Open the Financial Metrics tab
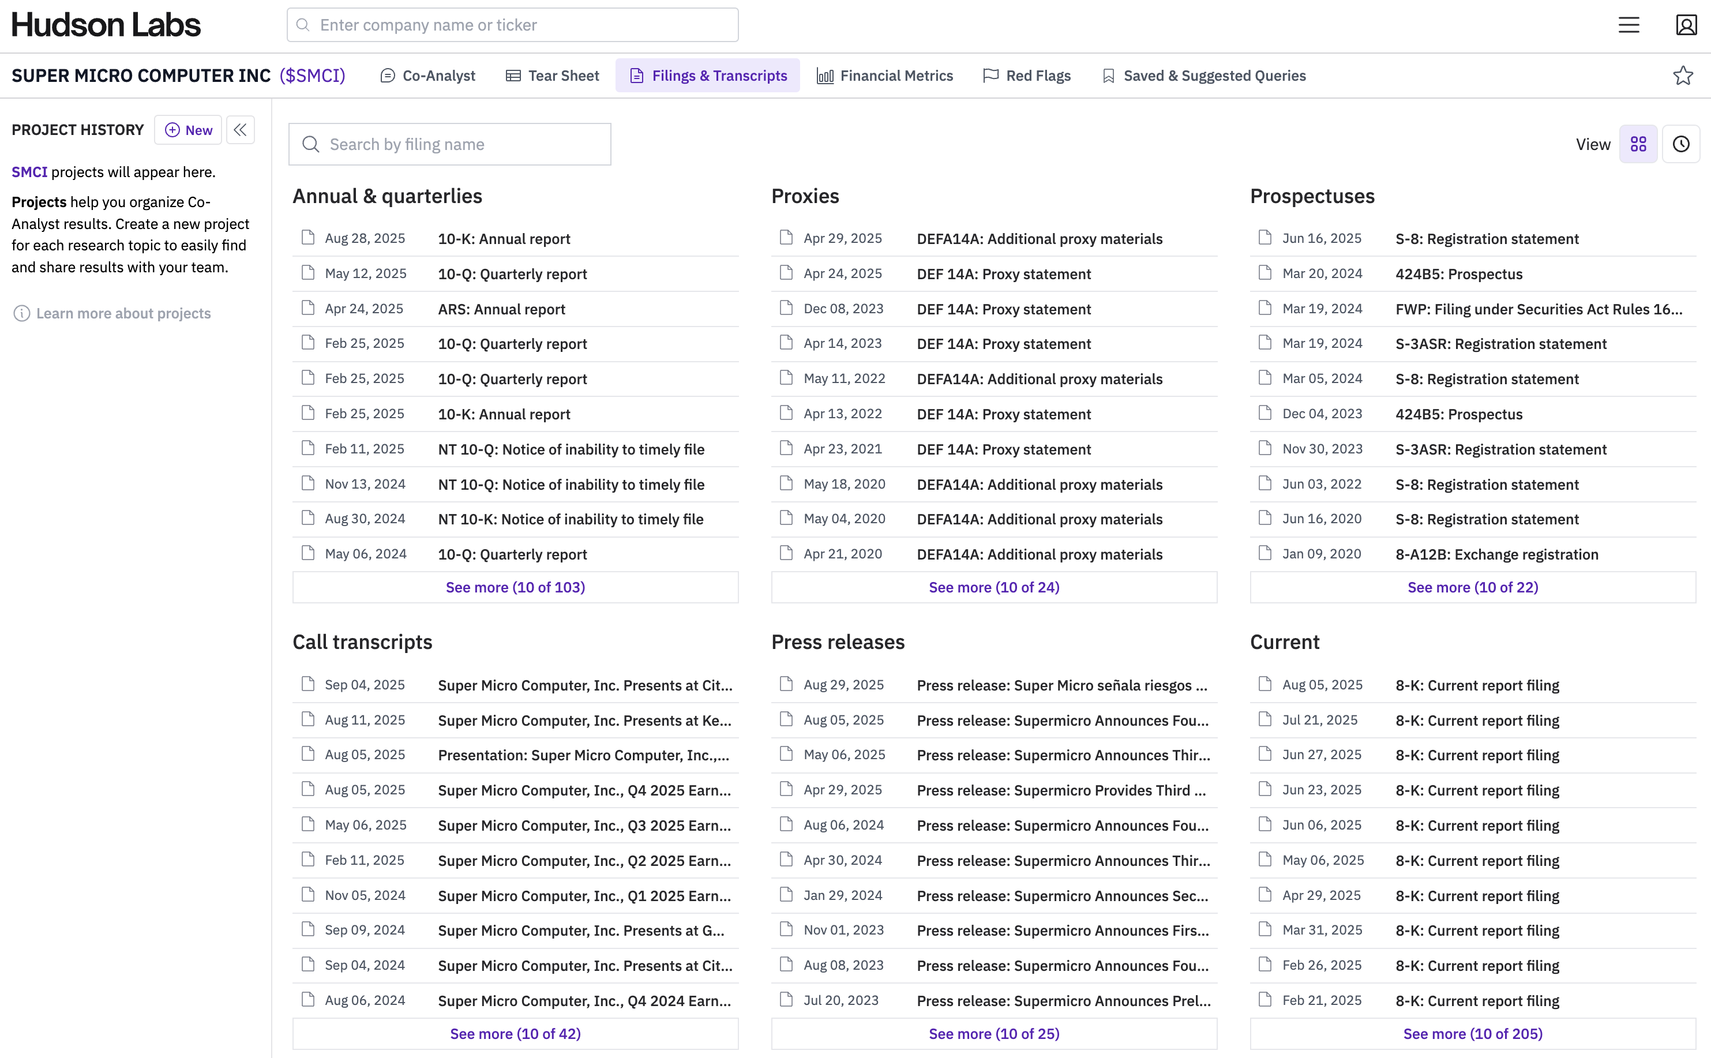This screenshot has height=1058, width=1711. (x=884, y=76)
